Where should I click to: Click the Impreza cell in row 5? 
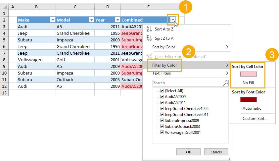(75, 40)
